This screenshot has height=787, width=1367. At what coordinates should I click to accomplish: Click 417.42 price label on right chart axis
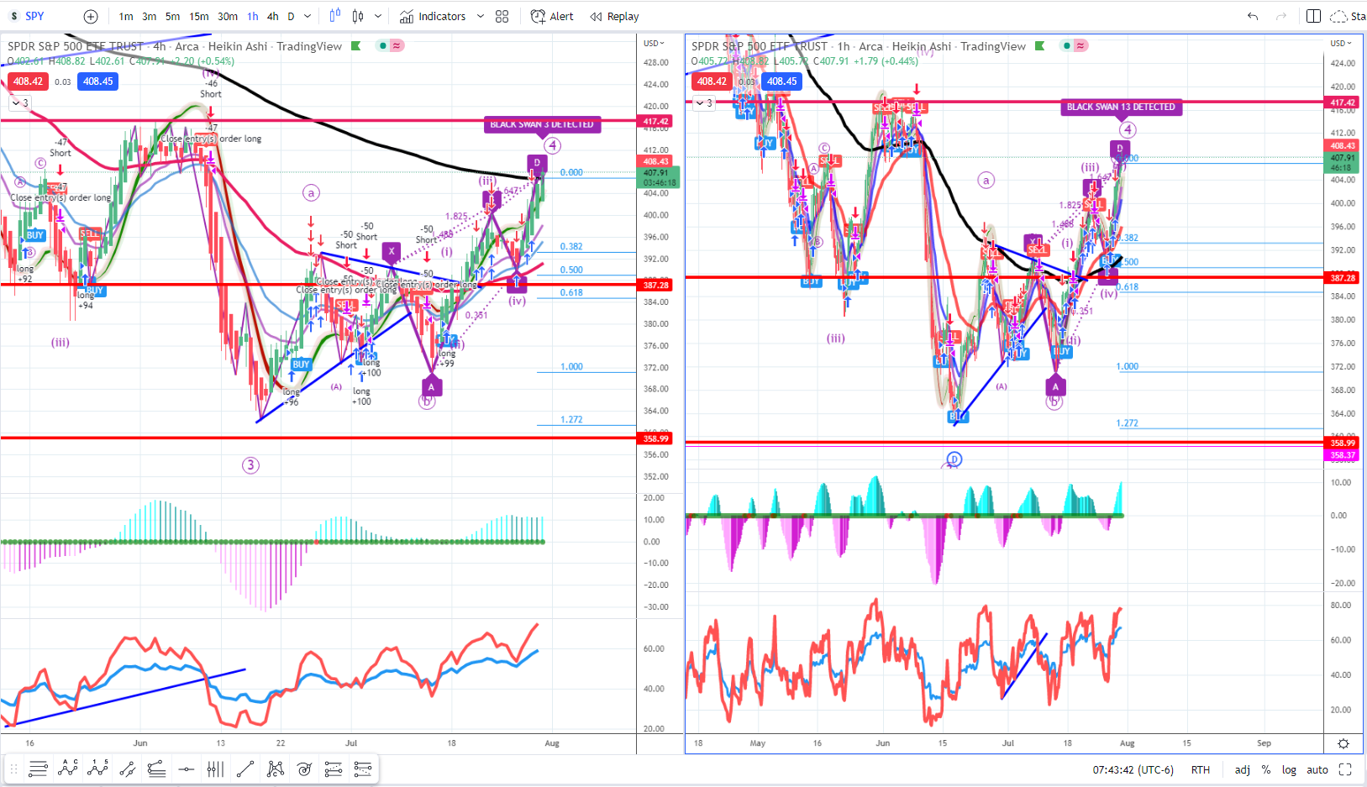pos(1343,102)
